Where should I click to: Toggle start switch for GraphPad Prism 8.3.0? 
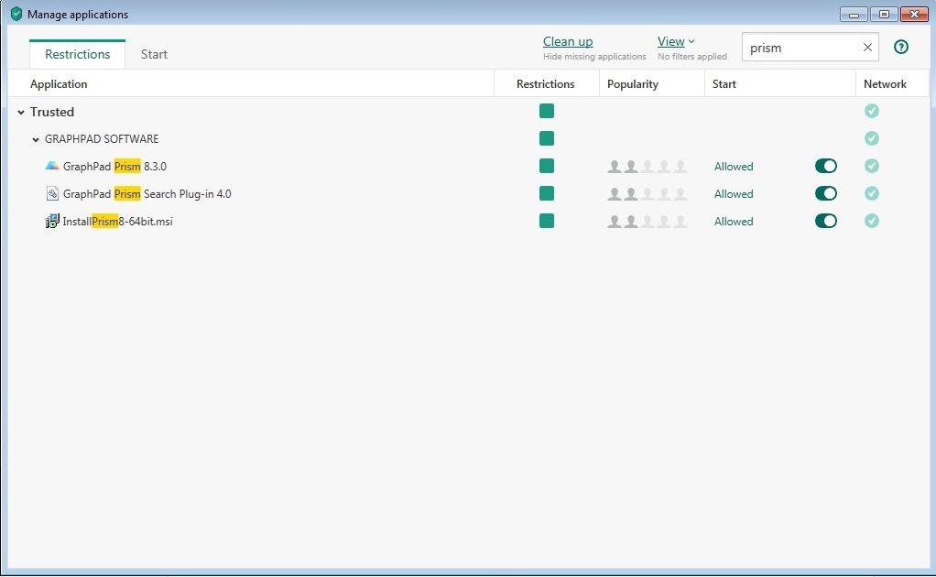point(825,166)
